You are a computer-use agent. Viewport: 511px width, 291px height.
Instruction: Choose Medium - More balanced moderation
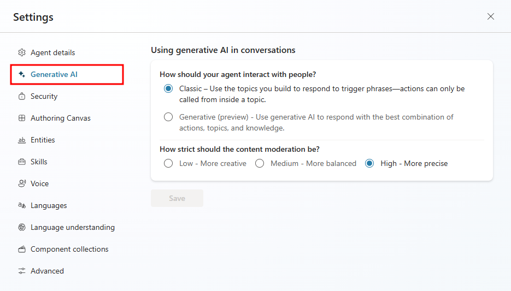[260, 164]
